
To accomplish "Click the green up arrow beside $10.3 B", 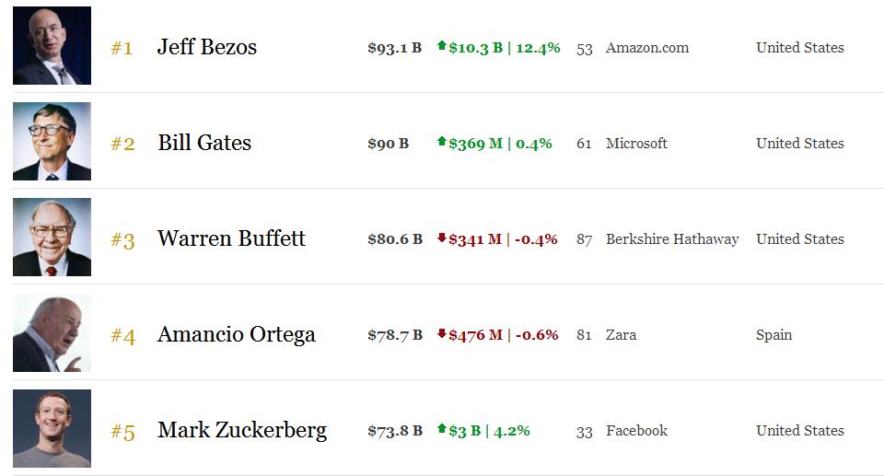I will tap(442, 46).
